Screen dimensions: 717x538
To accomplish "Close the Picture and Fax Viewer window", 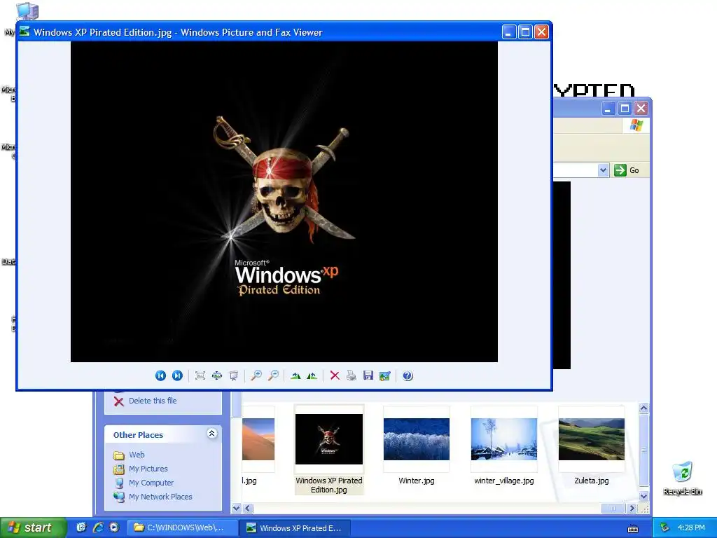I will coord(541,32).
